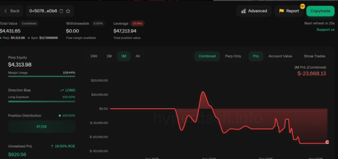Screen dimensions: 338x159
Task: Copy the wallet address with clipboard icon
Action: pyautogui.click(x=61, y=11)
